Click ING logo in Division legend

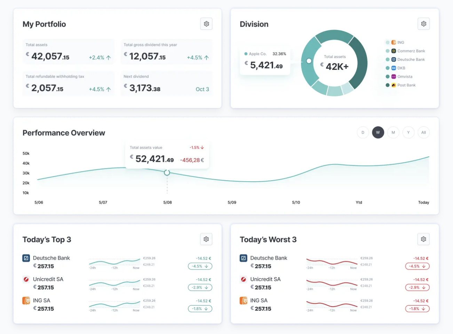tap(394, 42)
